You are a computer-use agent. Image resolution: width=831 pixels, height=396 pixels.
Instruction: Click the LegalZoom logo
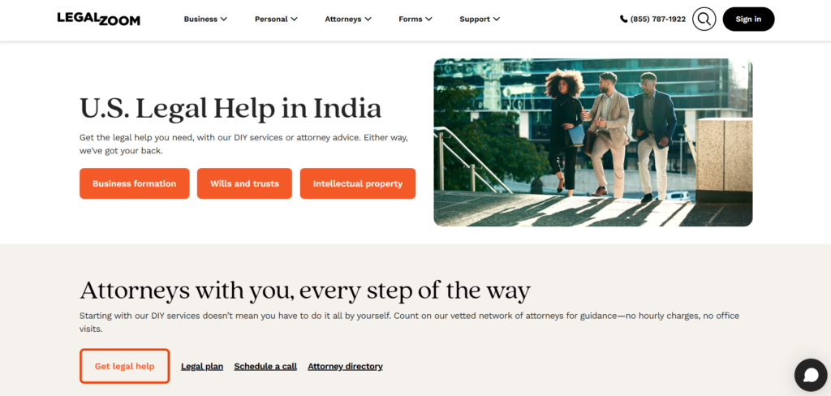click(98, 19)
